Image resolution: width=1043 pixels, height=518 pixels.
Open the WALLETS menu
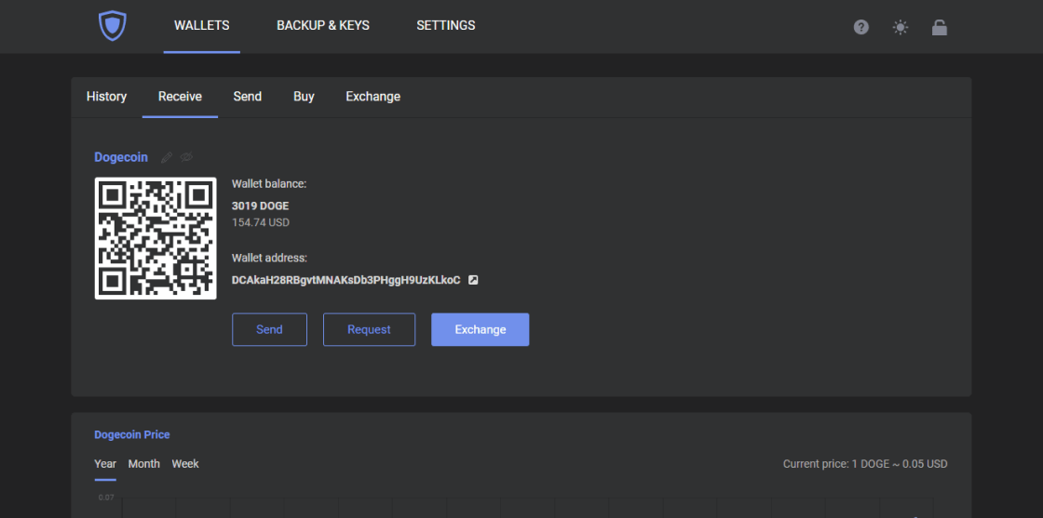(x=201, y=26)
